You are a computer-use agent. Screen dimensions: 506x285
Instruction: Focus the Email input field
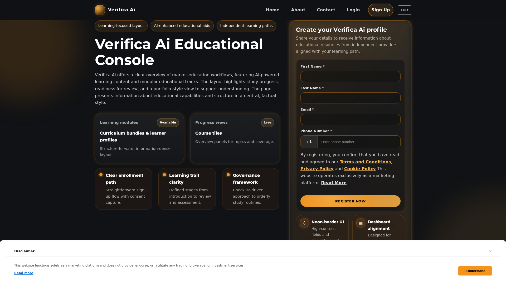point(350,120)
